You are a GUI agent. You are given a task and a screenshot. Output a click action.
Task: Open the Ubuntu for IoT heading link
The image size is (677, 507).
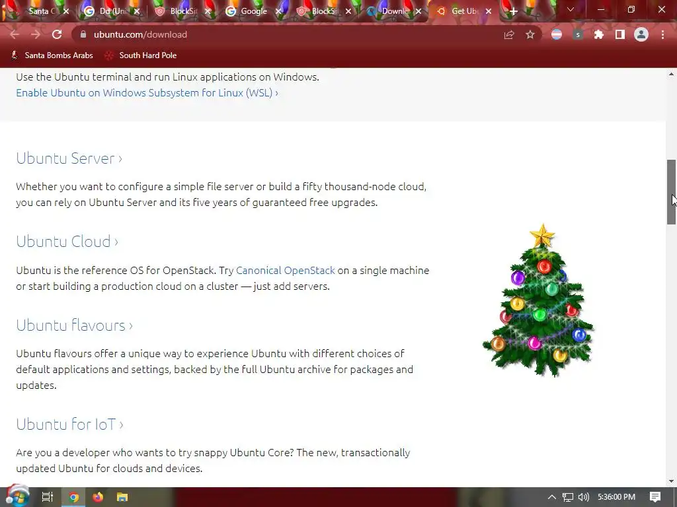(69, 424)
